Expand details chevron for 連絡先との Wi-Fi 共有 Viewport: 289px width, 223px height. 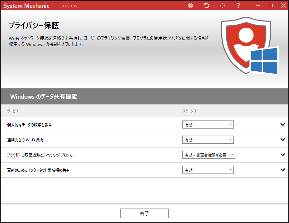[283, 140]
